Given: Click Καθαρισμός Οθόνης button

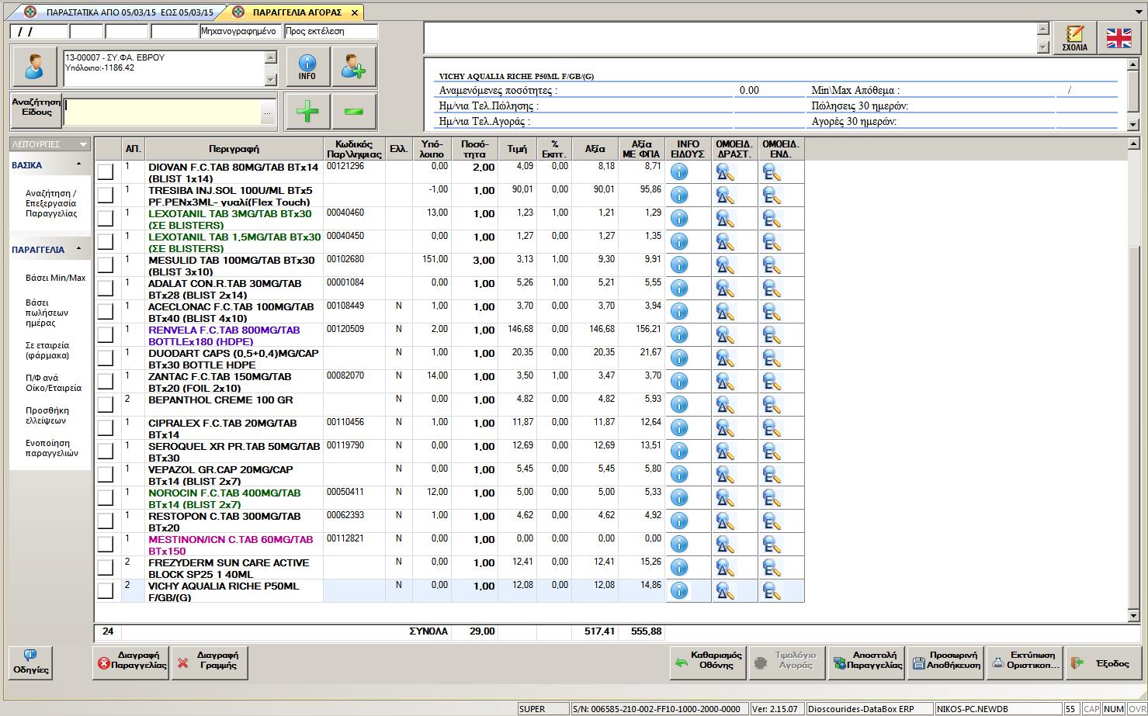Looking at the screenshot, I should coord(708,662).
